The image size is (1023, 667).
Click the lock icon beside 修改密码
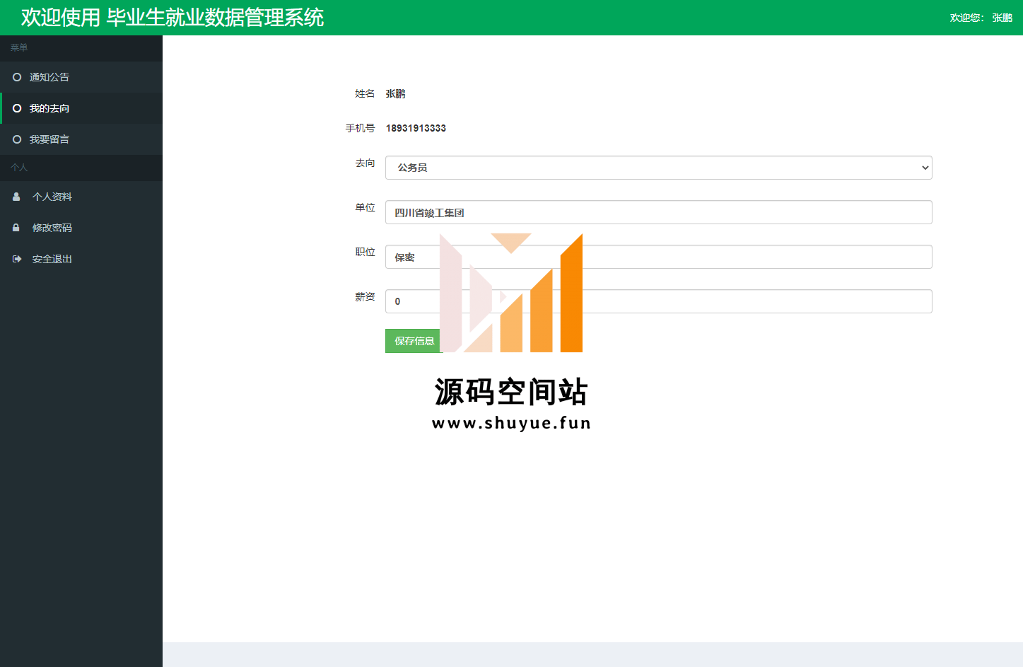tap(16, 228)
